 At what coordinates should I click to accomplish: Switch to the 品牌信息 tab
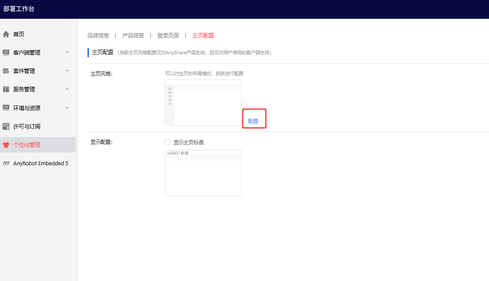[98, 35]
